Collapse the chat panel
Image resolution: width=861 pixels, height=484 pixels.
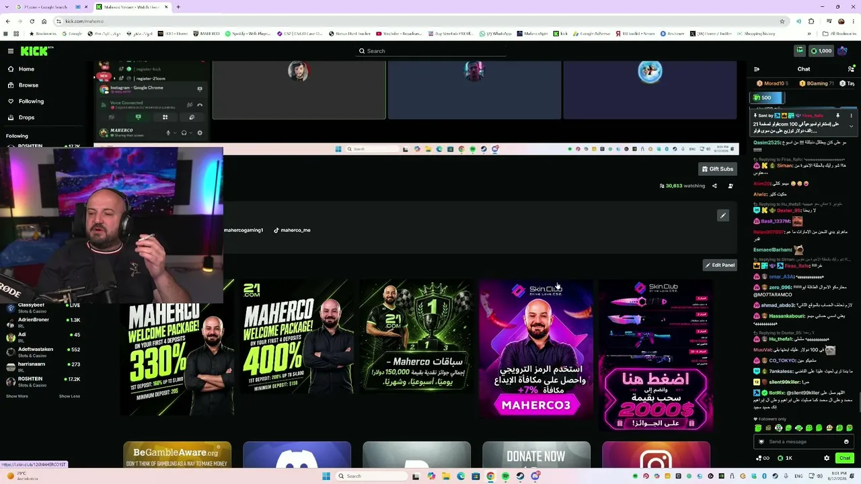pos(757,69)
